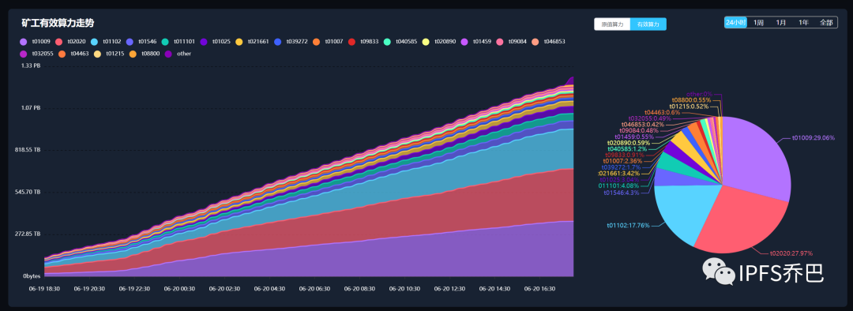Toggle the t01007 legend series
Image resolution: width=853 pixels, height=311 pixels.
pyautogui.click(x=328, y=41)
